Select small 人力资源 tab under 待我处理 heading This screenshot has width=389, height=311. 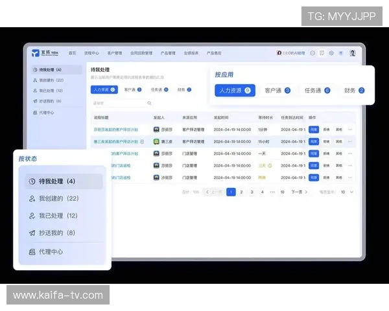click(x=104, y=90)
